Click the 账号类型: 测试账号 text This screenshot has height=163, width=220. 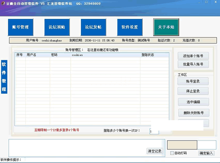point(136,40)
